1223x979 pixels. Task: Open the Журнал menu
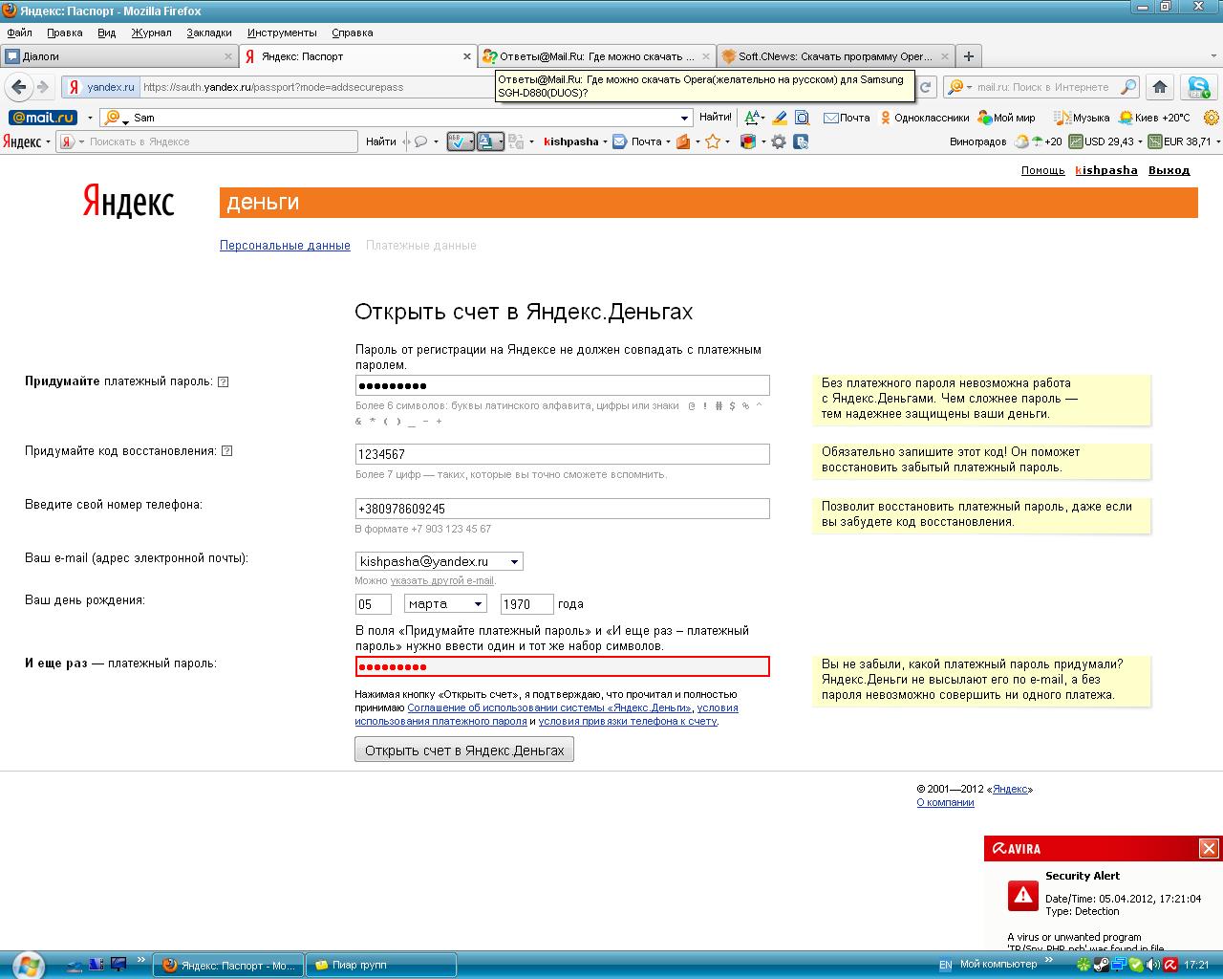pos(152,33)
